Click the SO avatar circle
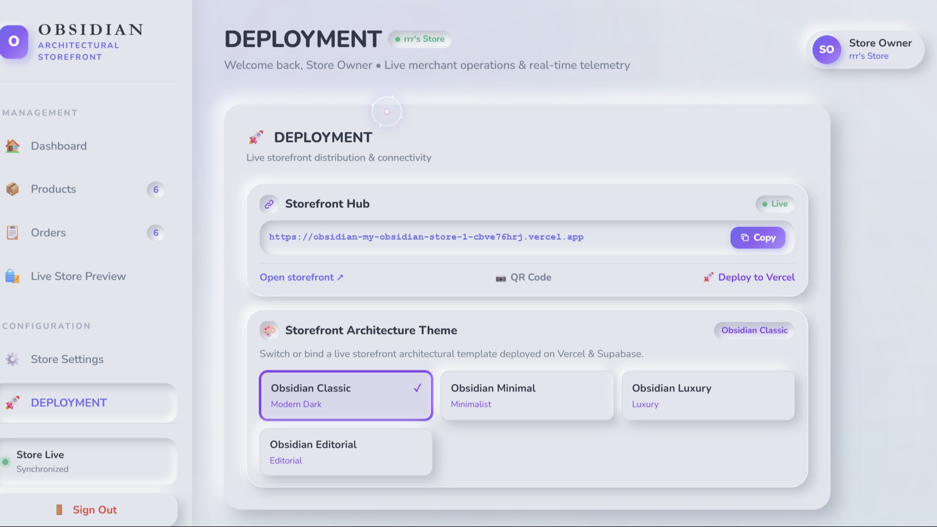Viewport: 937px width, 527px height. [x=826, y=49]
